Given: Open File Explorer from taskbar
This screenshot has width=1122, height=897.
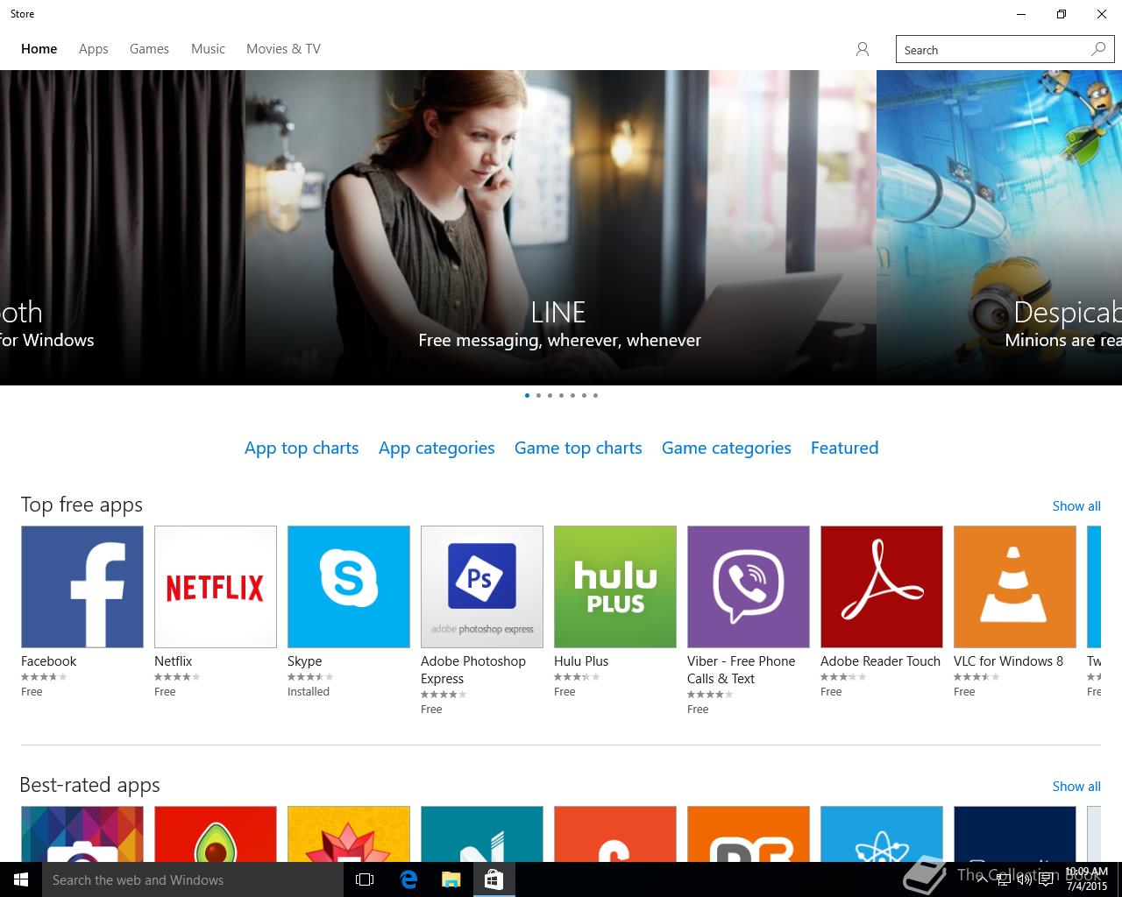Looking at the screenshot, I should tap(451, 879).
